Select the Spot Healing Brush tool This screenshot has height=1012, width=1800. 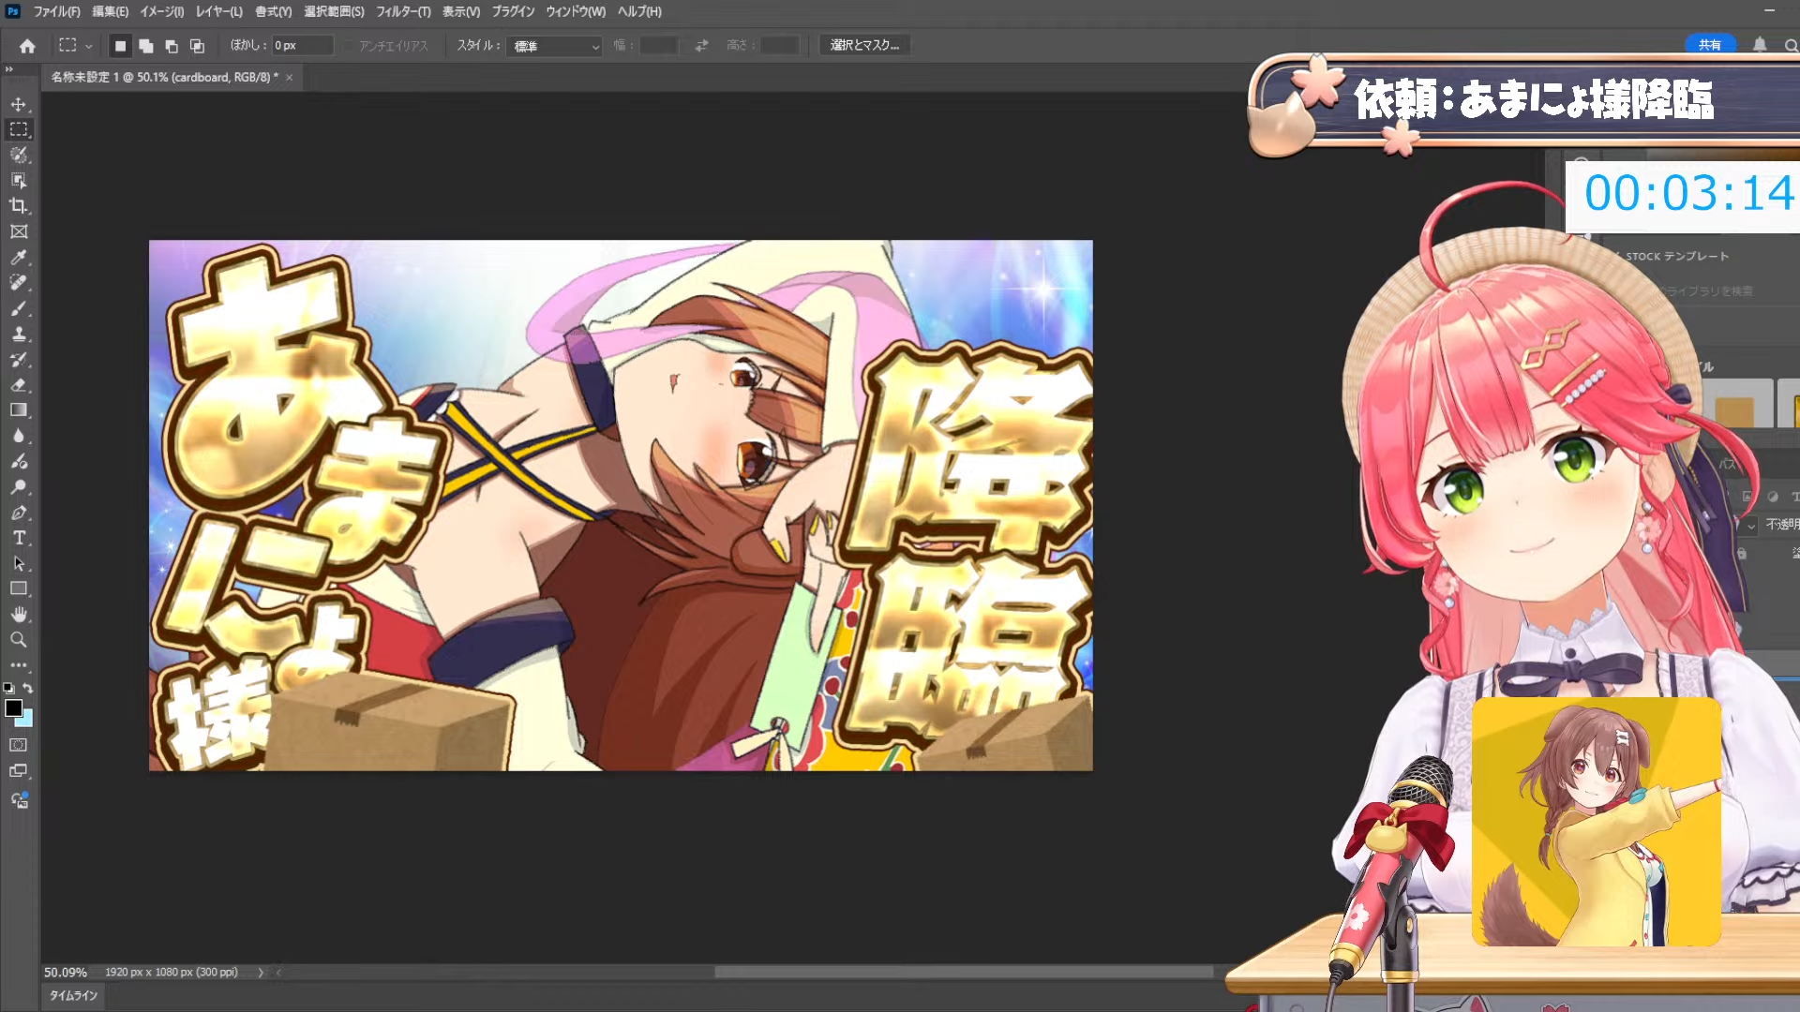click(x=19, y=282)
